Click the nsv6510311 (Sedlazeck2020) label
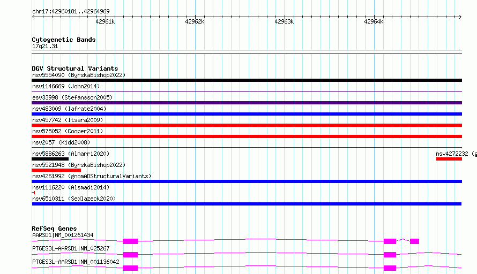 74,199
